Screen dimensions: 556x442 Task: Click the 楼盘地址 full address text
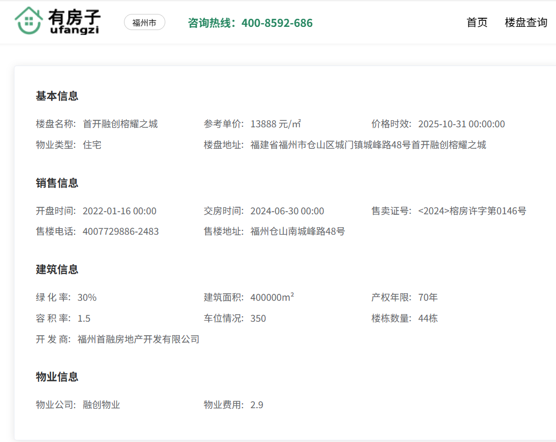coord(368,145)
